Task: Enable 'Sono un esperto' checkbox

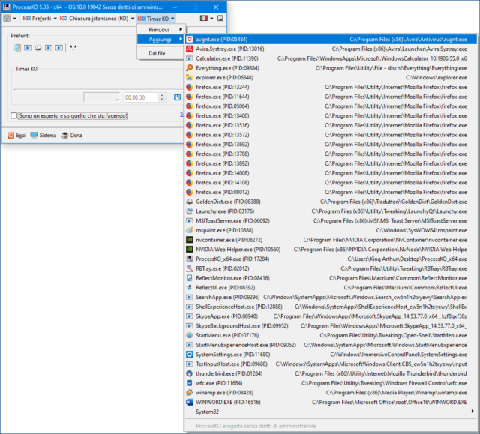Action: pos(15,115)
